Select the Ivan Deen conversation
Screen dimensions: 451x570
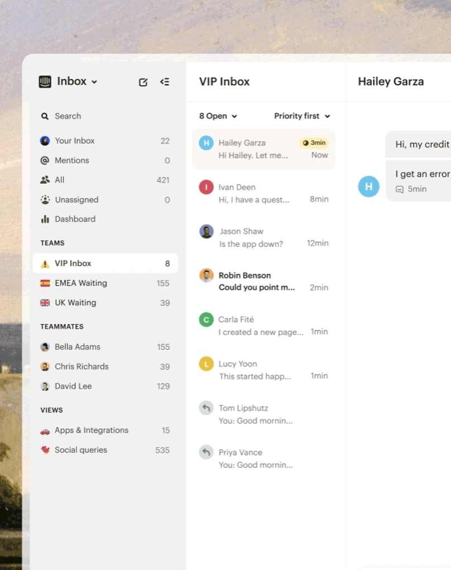263,193
